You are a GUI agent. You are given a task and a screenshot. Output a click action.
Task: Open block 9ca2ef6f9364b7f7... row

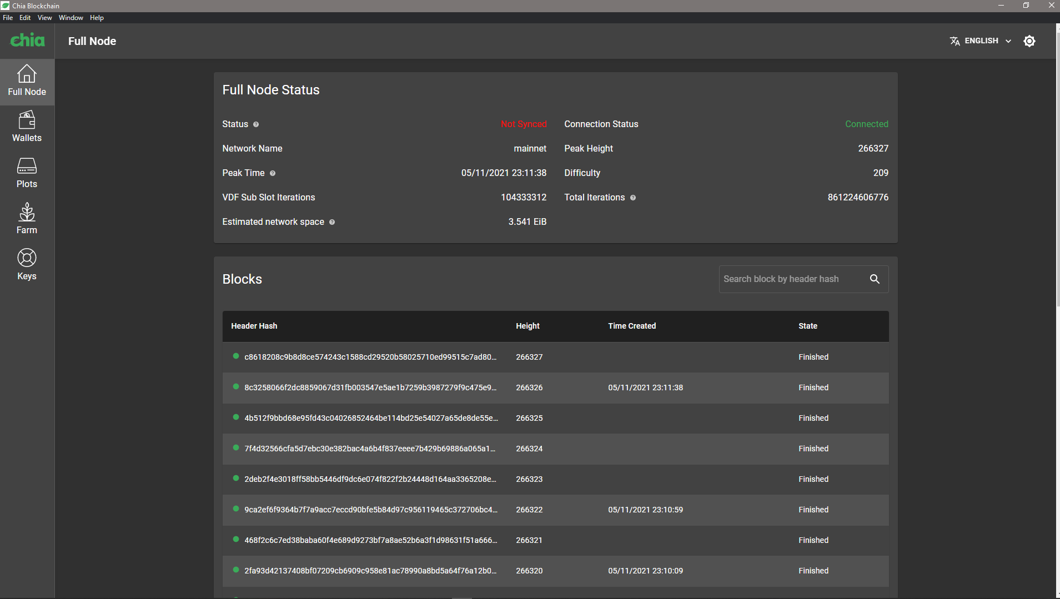tap(555, 510)
